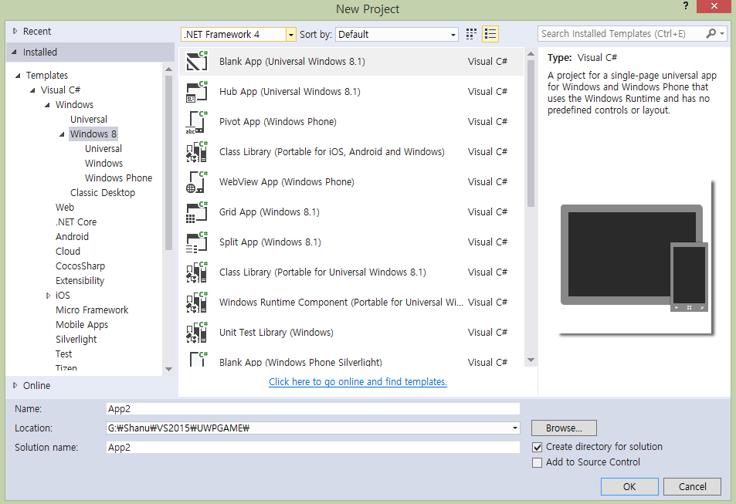Click the Unit Test Library icon
Screen dimensions: 736x504
(x=197, y=332)
